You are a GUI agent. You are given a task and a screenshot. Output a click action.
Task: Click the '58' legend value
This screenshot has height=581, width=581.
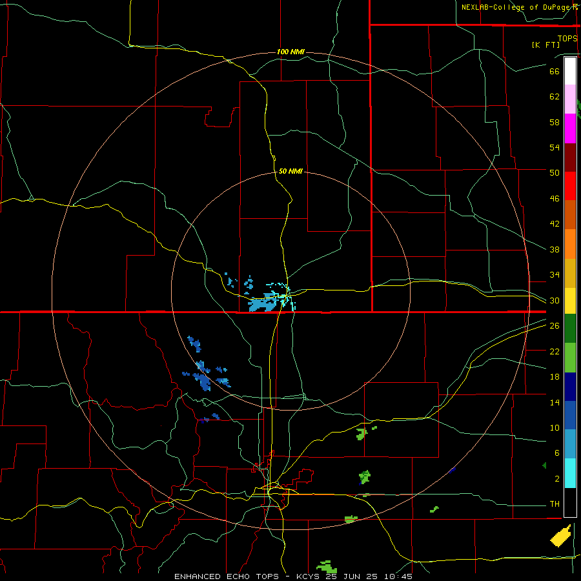(555, 122)
